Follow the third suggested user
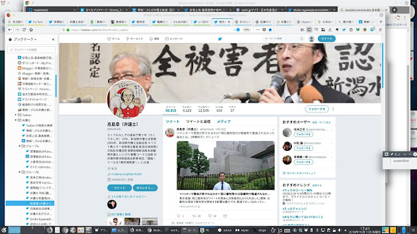Viewport: 417px width, 234px height. tap(304, 162)
